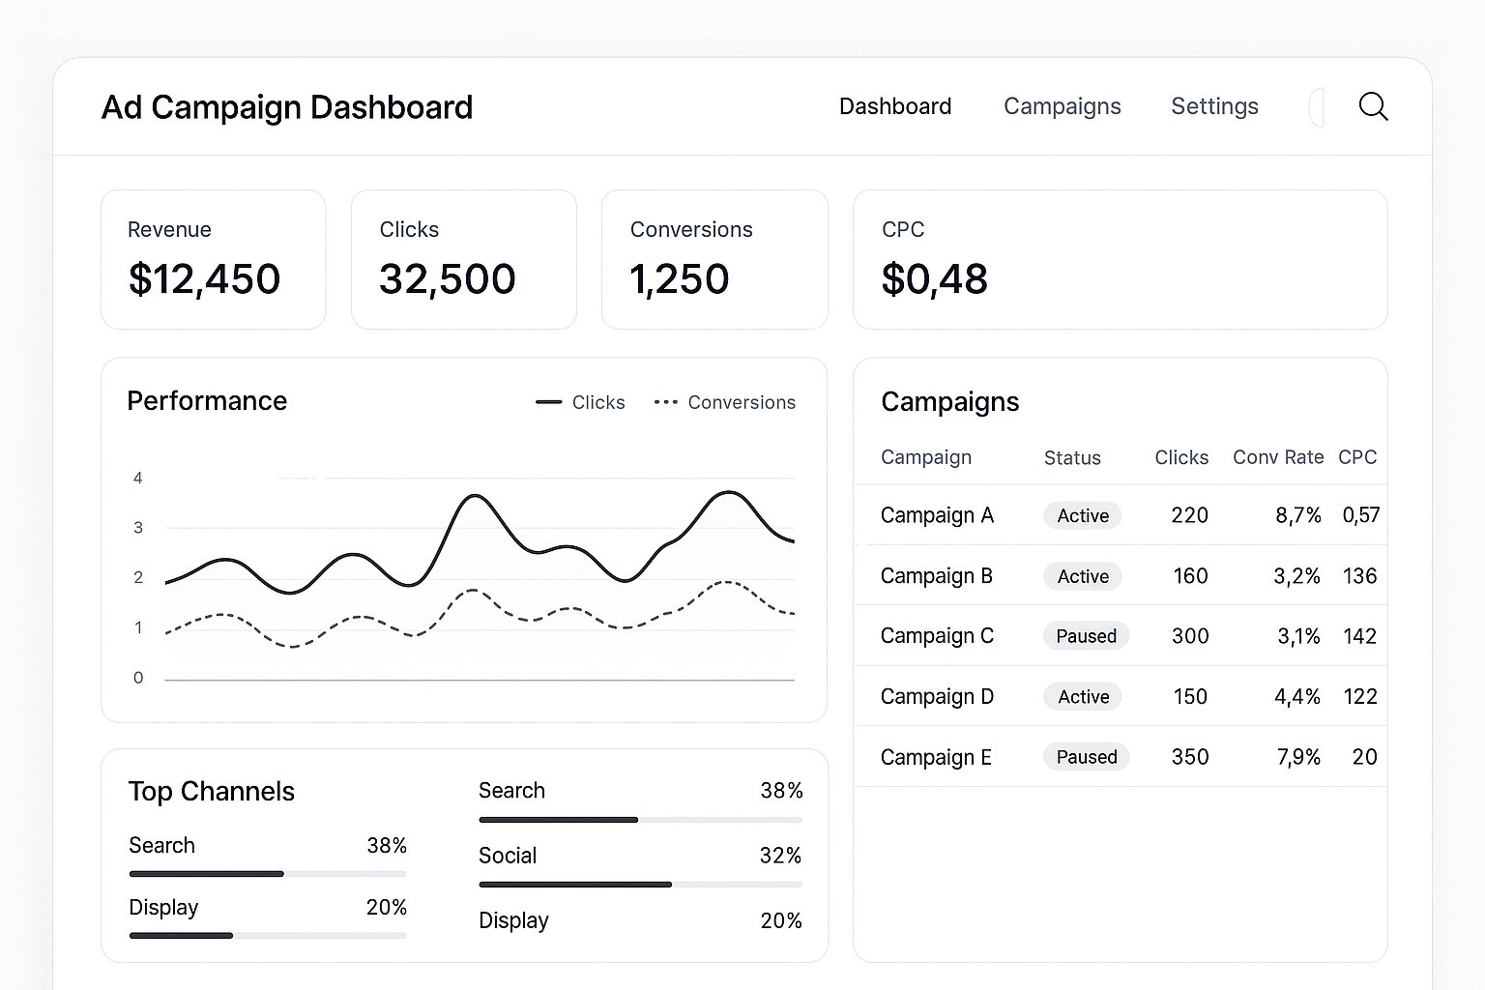The image size is (1485, 990).
Task: Open Campaign D row link
Action: point(937,696)
